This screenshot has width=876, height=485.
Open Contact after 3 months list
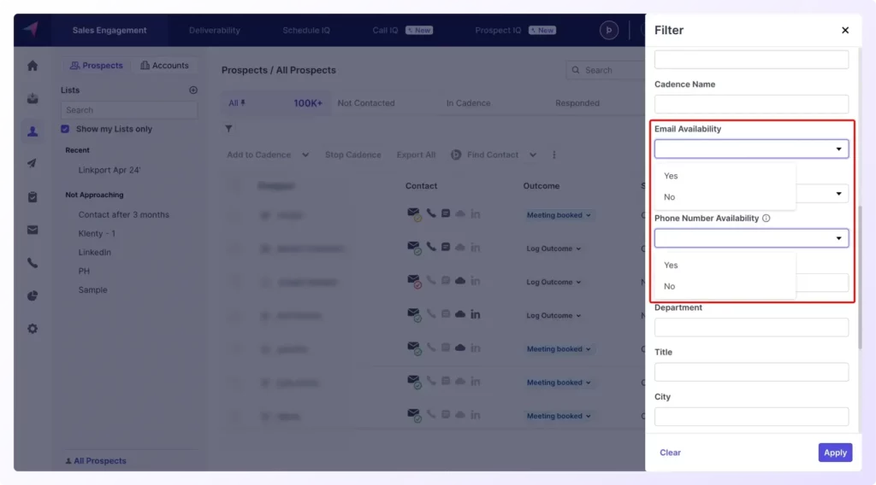(123, 214)
